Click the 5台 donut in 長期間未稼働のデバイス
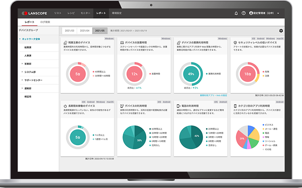302x188 pixels. [78, 137]
